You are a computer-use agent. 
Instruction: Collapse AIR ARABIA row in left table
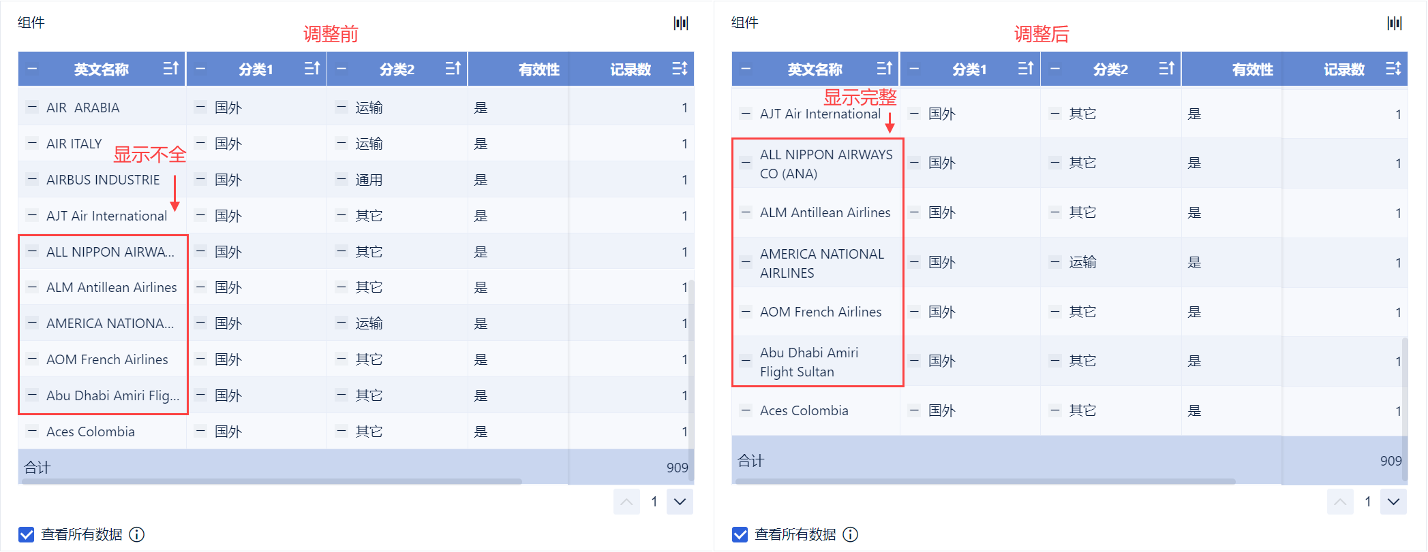pos(31,107)
